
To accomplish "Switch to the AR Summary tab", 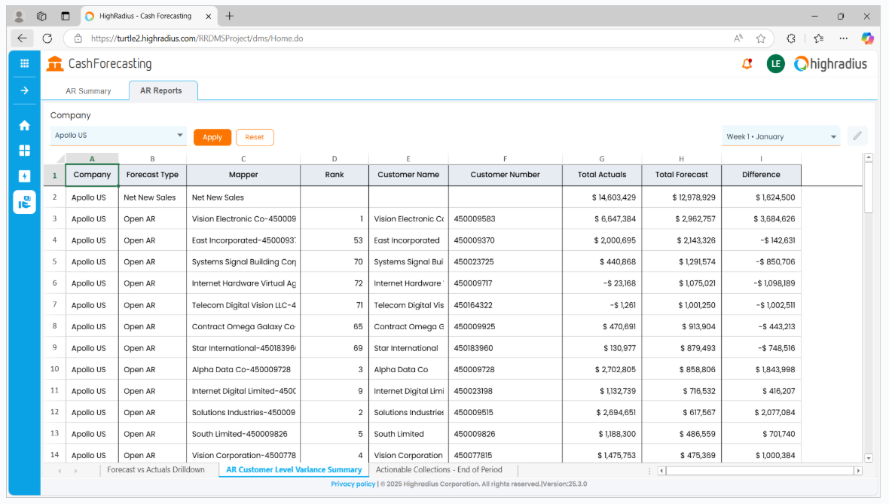I will pos(88,90).
